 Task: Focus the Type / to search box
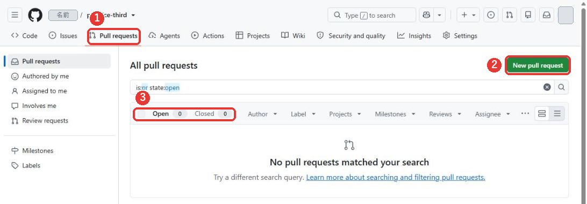[x=371, y=16]
